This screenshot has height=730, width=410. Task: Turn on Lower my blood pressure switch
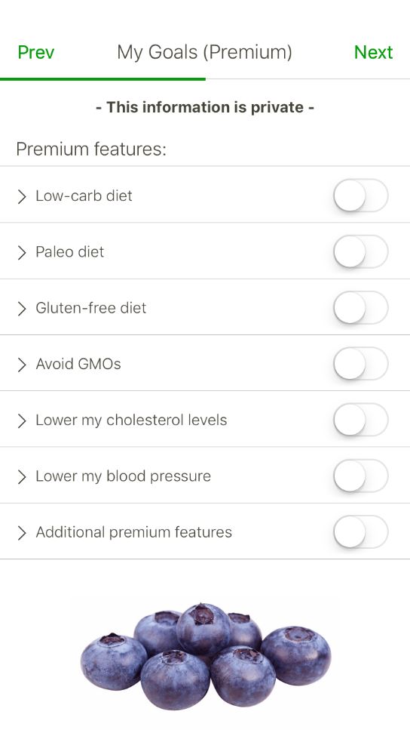[x=361, y=476]
